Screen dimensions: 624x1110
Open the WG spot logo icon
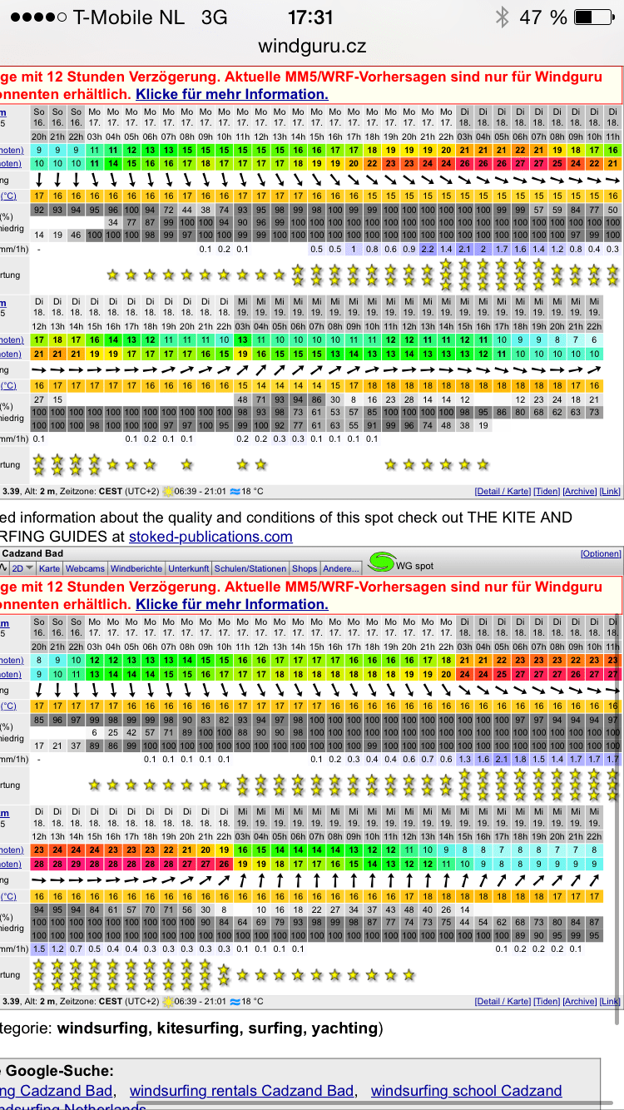[x=380, y=563]
